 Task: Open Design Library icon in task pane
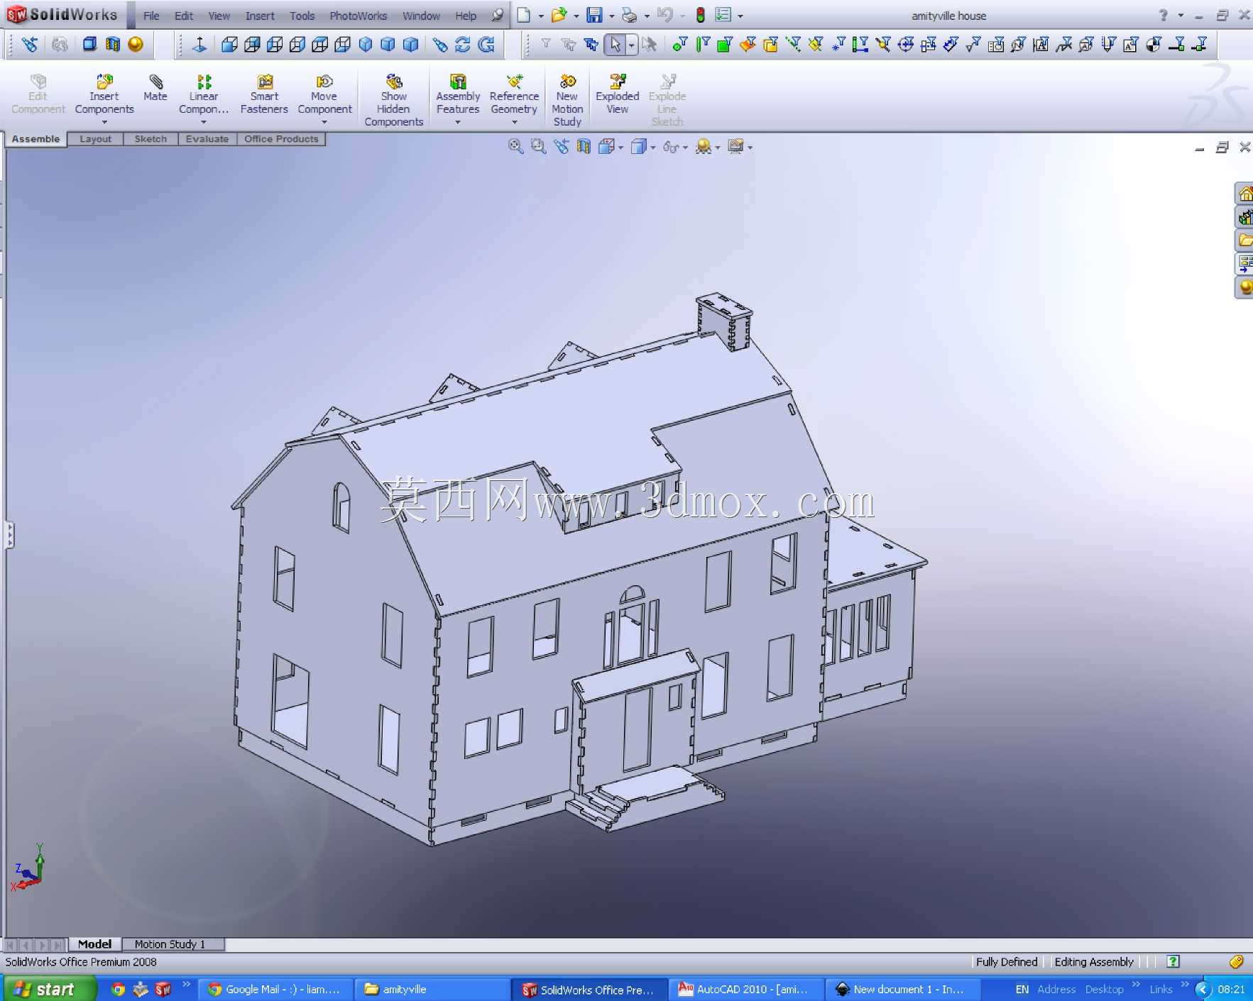[x=1245, y=217]
